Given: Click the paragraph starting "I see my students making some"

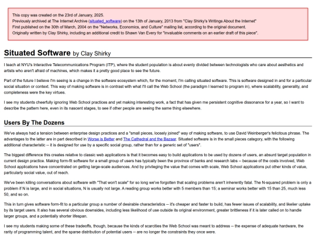Looking at the screenshot, I should 158,229.
